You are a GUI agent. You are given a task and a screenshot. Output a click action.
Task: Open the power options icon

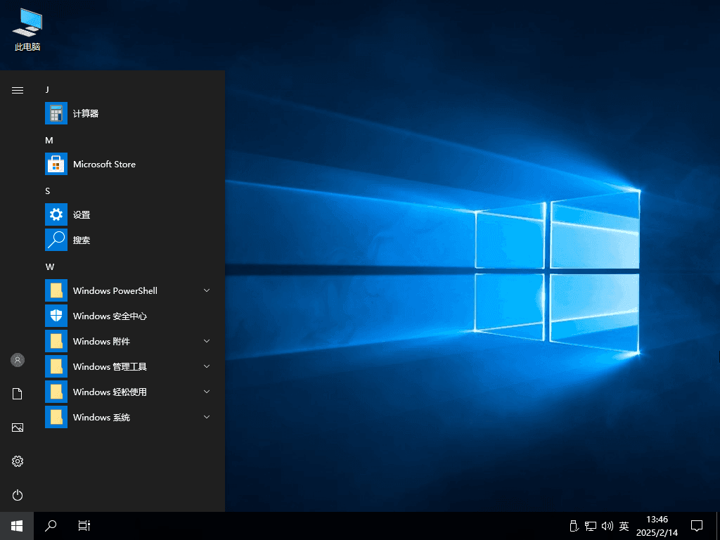point(17,495)
